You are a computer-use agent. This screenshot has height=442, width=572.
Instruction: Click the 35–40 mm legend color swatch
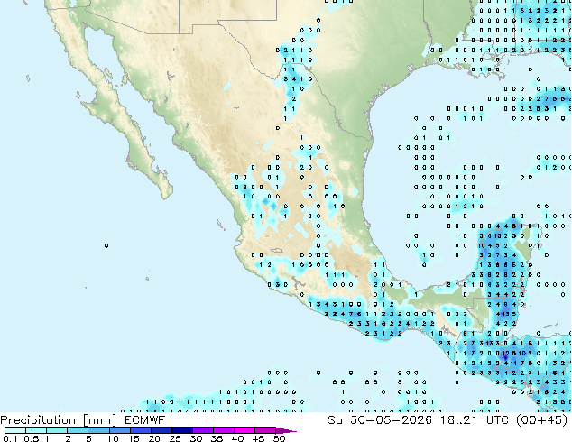click(224, 430)
